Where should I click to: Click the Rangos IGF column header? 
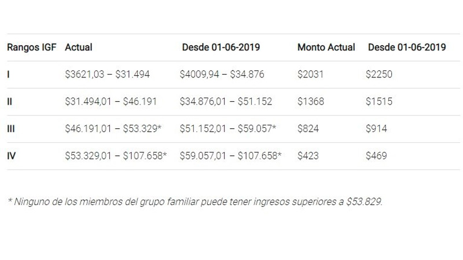pyautogui.click(x=32, y=47)
